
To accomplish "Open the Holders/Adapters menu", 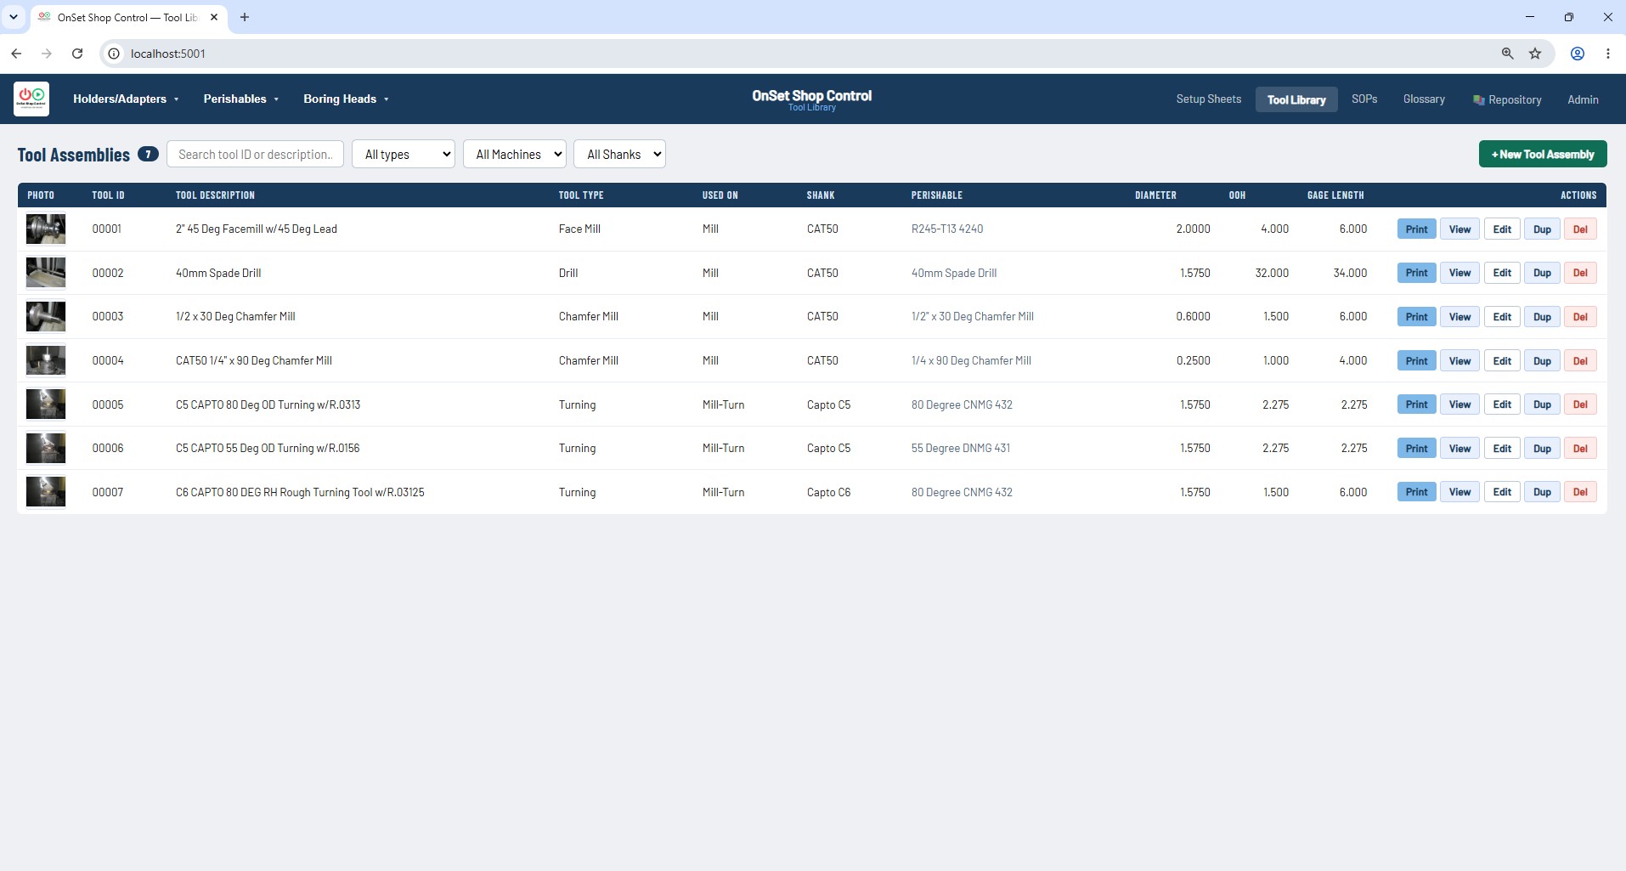I will [x=126, y=99].
